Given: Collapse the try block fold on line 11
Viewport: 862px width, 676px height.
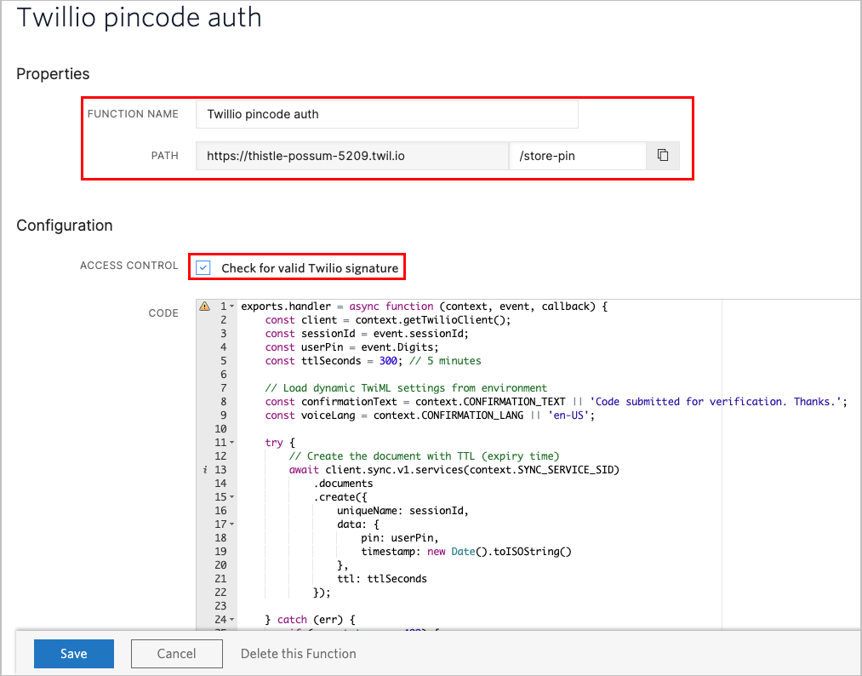Looking at the screenshot, I should click(x=232, y=443).
